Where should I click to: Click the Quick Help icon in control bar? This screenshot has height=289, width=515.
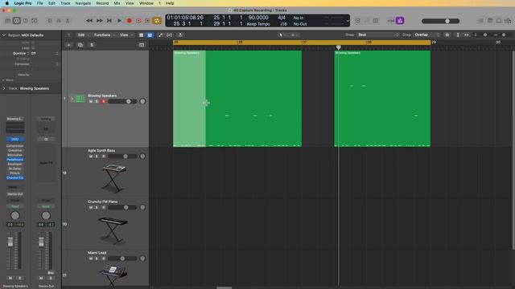tap(26, 21)
